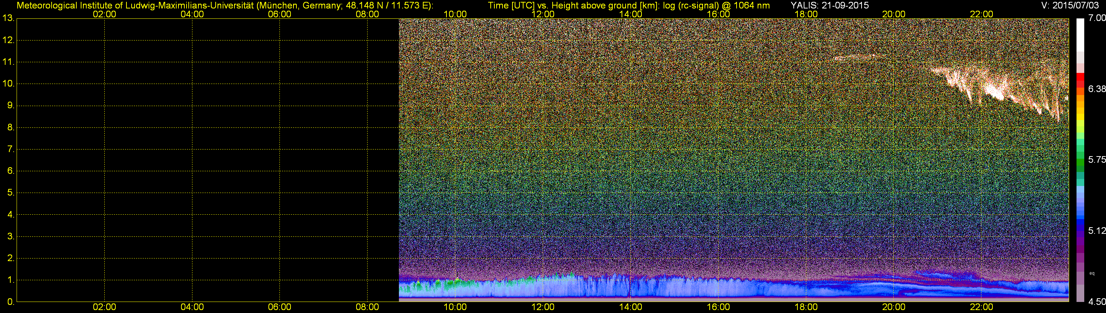Click the height axis label 9
1106x313 pixels.
point(10,105)
